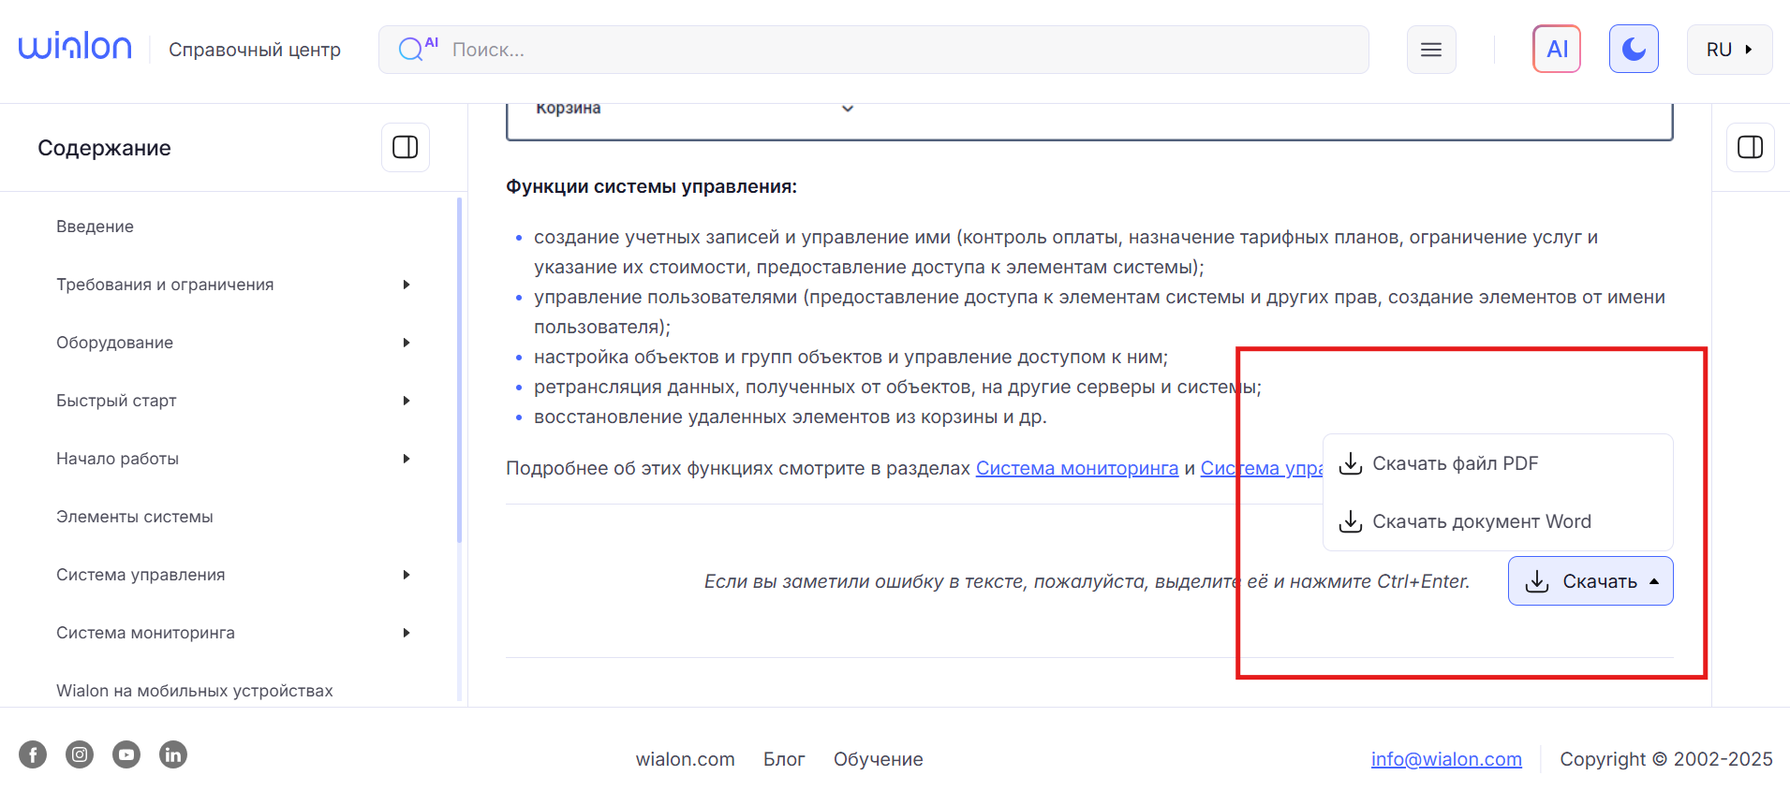Choose Скачать документ Word

pos(1498,521)
